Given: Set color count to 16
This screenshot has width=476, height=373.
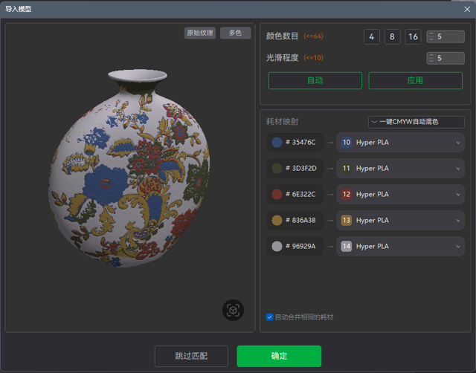Looking at the screenshot, I should pyautogui.click(x=413, y=37).
